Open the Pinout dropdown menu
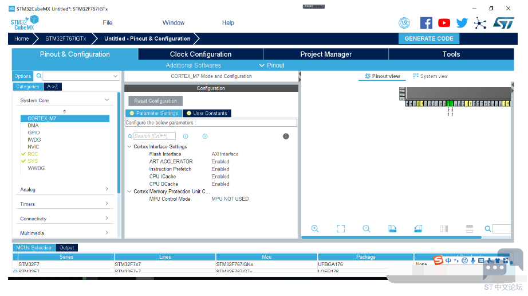 coord(272,65)
